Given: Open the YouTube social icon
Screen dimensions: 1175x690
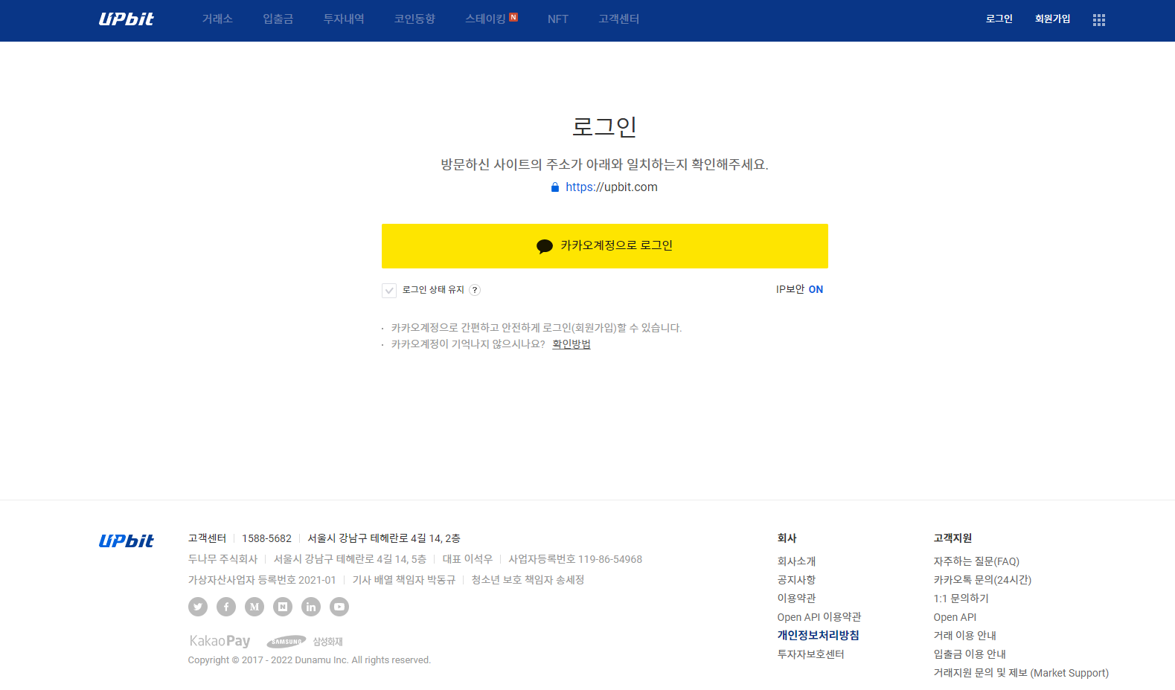Looking at the screenshot, I should click(x=339, y=607).
